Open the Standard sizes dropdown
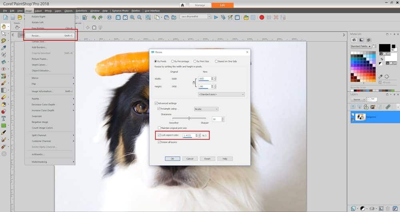Viewport: 400px width, 212px height. tap(221, 94)
